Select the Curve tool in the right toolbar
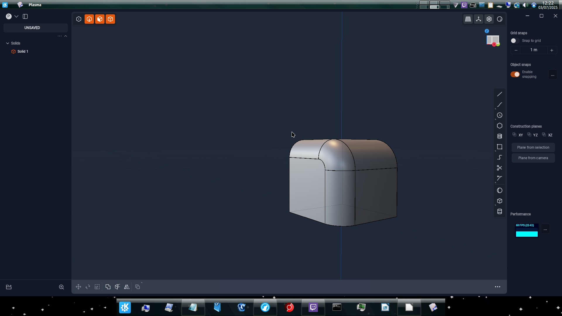Viewport: 562px width, 316px height. pos(500,105)
